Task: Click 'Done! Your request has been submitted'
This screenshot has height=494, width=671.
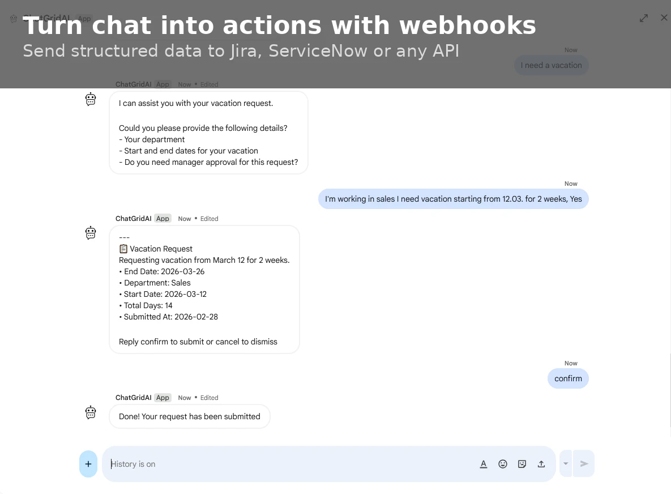Action: pos(190,416)
